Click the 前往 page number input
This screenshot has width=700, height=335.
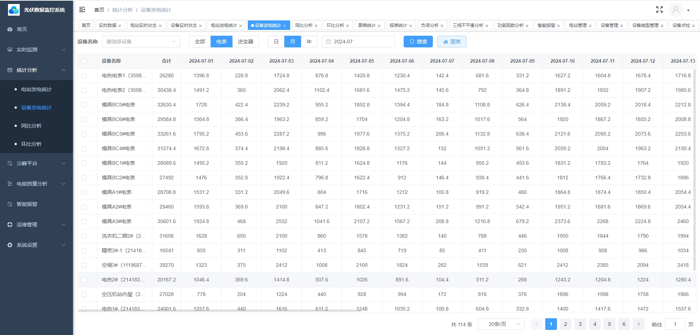(x=675, y=324)
